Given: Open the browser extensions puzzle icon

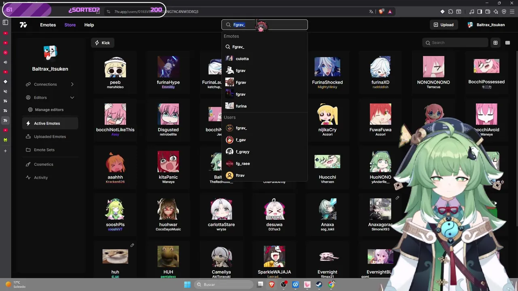Looking at the screenshot, I should coord(450,12).
